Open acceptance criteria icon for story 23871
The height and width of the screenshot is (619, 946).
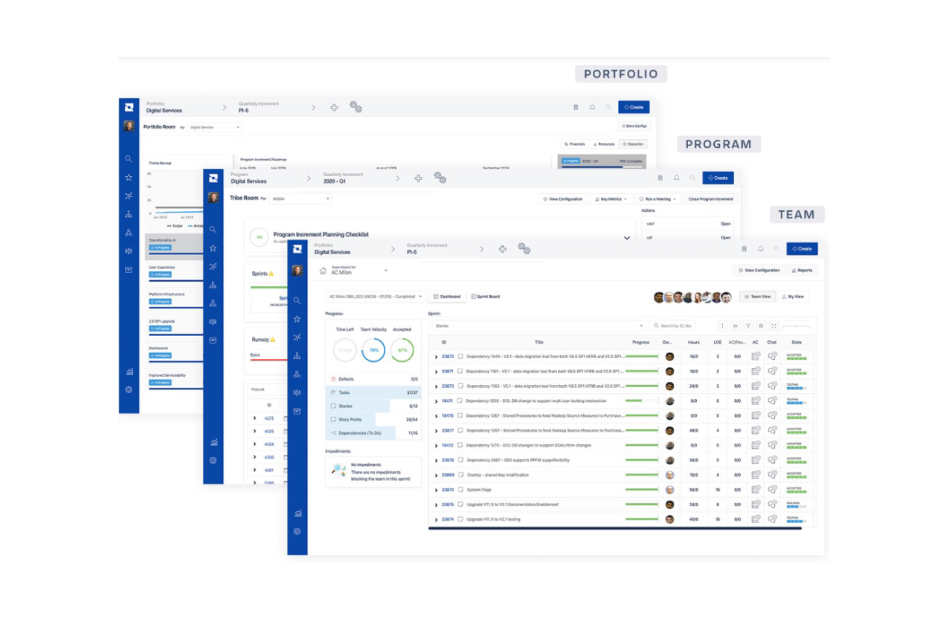(x=756, y=372)
